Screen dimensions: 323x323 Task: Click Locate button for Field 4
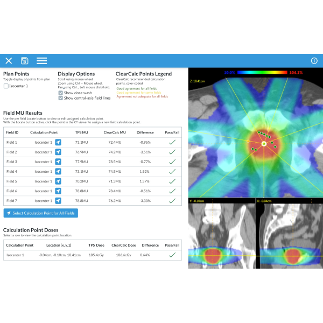pos(58,172)
